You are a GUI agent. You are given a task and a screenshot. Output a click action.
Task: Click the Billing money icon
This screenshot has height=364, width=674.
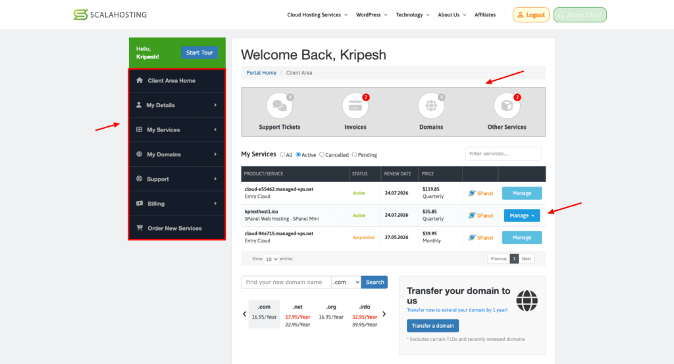point(140,204)
